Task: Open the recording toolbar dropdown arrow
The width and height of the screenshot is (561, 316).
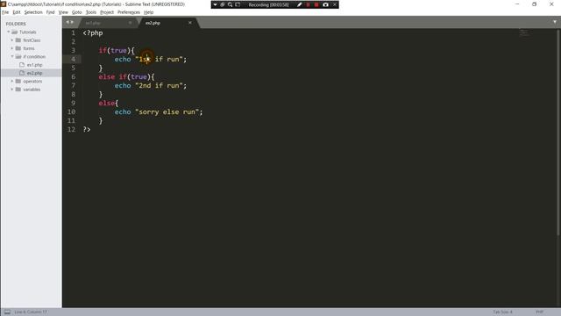Action: point(215,4)
